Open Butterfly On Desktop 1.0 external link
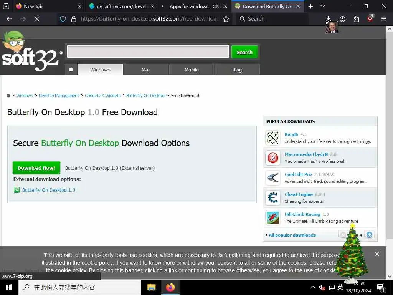393x295 pixels. coord(49,190)
